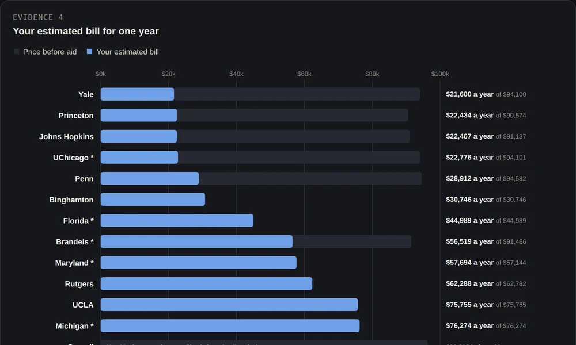Click the 'of $94,582' price text
Viewport: 576px width, 345px height.
coord(511,179)
